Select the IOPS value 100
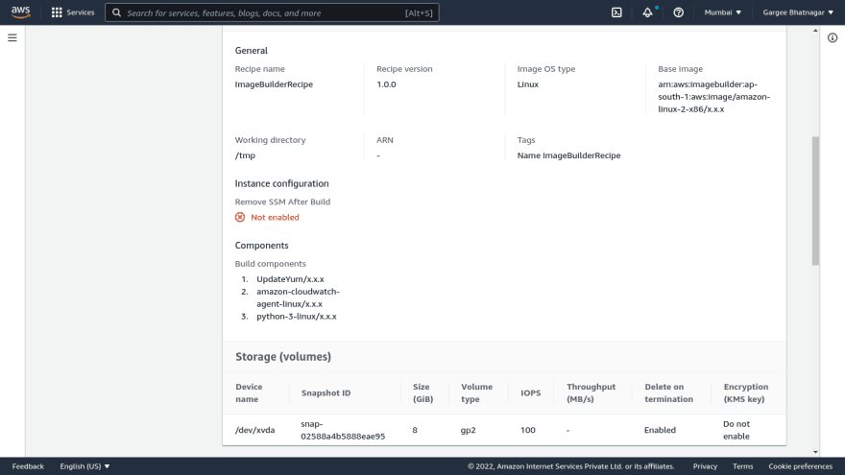Screen dimensions: 845x475 (528, 430)
